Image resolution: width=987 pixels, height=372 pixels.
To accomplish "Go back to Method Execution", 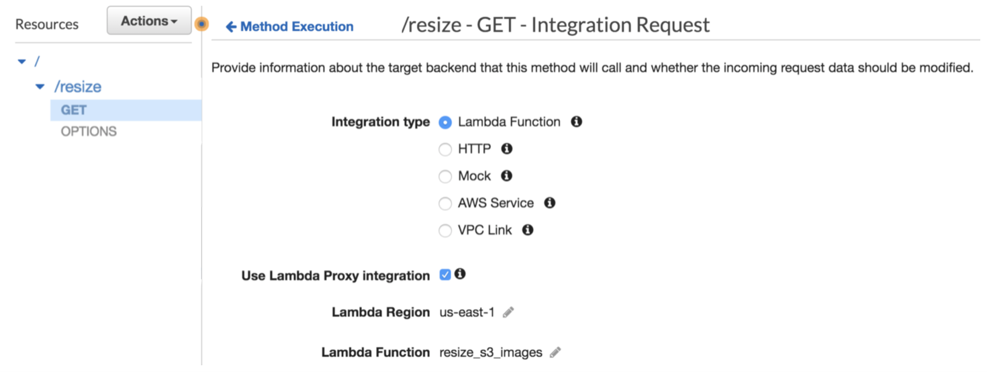I will click(290, 27).
